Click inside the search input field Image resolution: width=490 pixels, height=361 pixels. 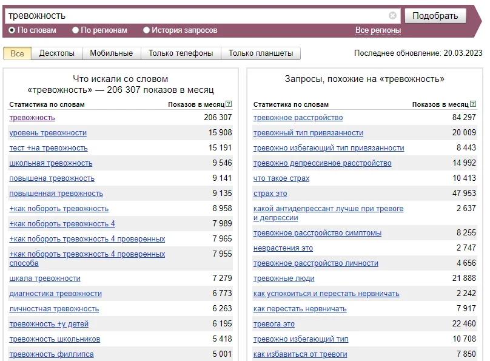click(x=182, y=15)
